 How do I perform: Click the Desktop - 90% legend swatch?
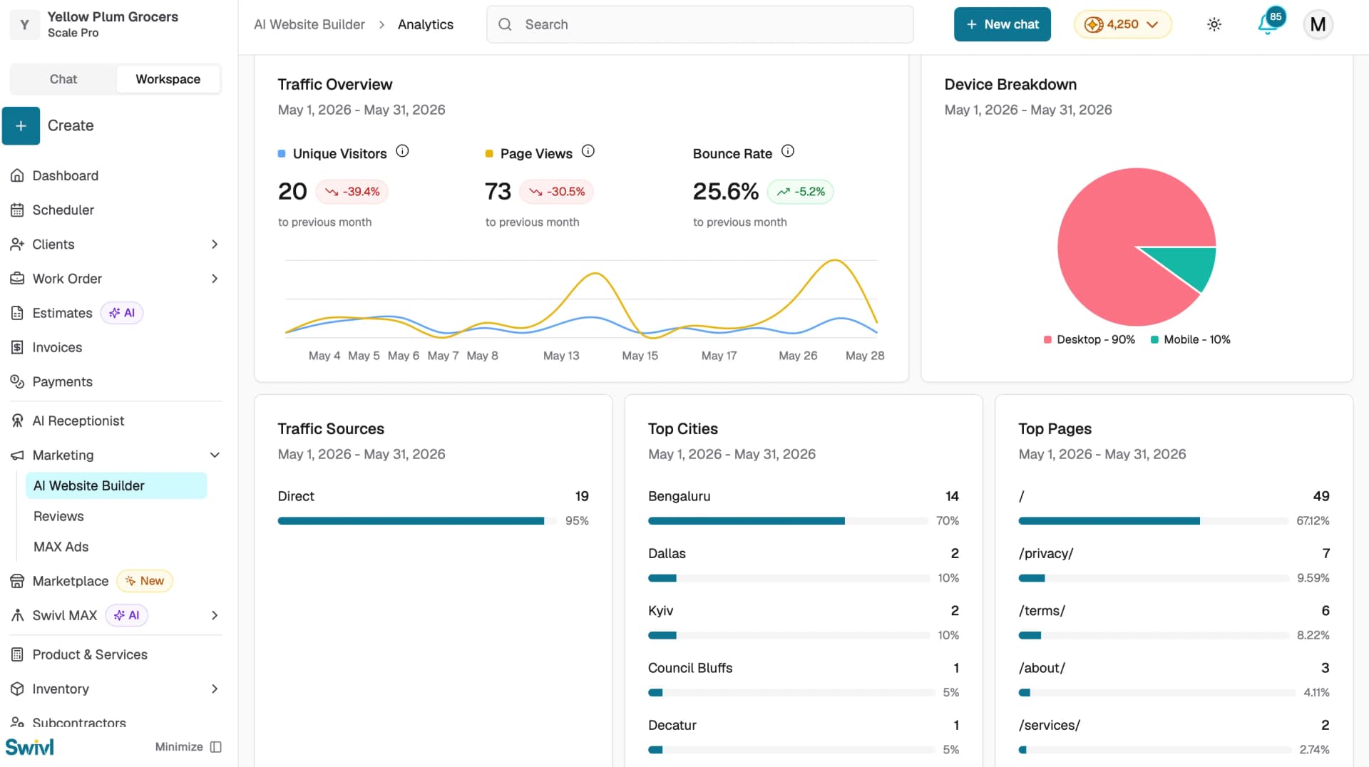click(1047, 340)
